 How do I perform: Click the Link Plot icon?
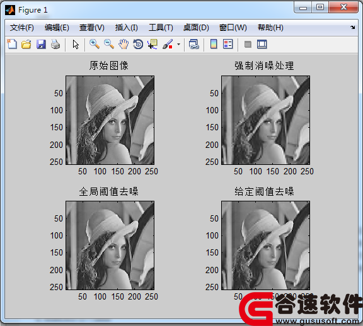(193, 44)
